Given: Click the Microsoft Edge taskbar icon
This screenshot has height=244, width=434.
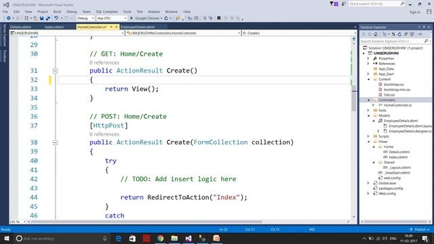Looking at the screenshot, I should pyautogui.click(x=119, y=238).
